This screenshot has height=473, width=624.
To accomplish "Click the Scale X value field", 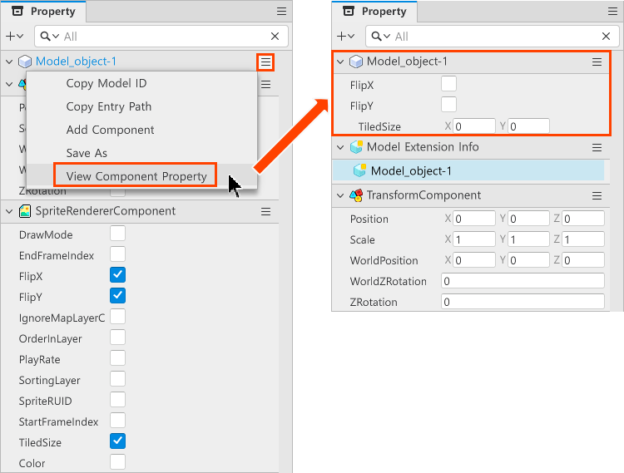I will point(474,239).
